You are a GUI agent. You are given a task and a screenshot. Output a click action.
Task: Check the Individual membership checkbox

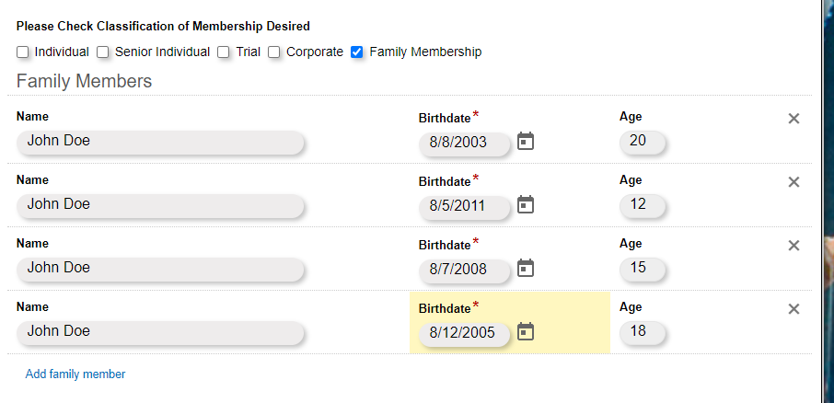[23, 52]
